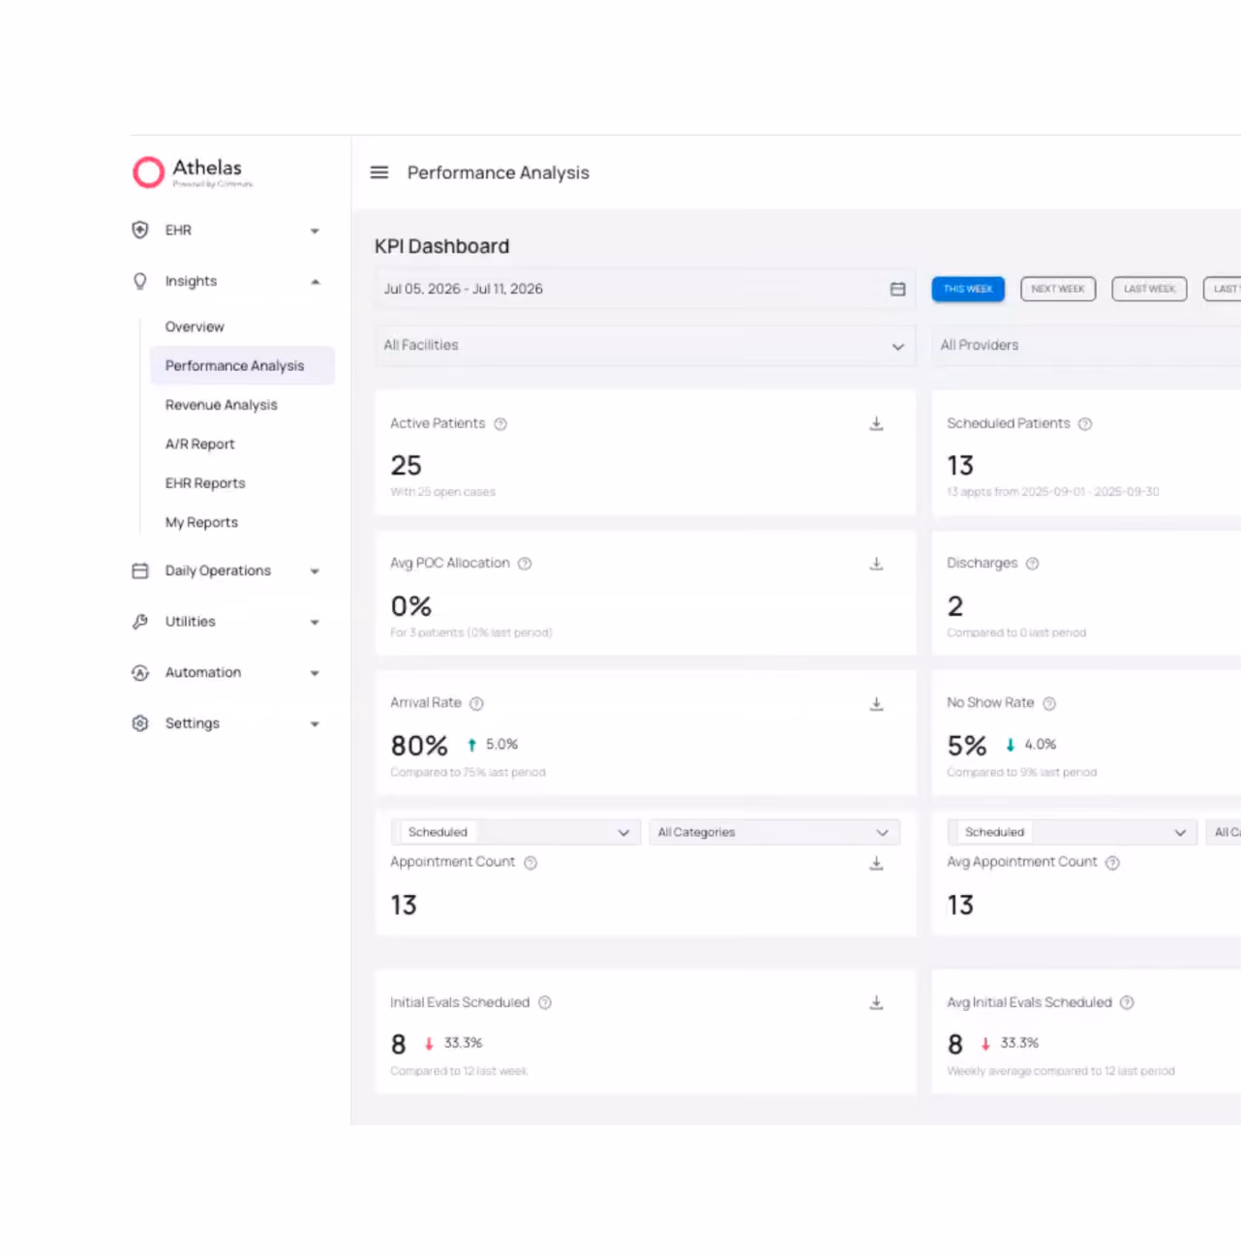Image resolution: width=1241 pixels, height=1257 pixels.
Task: Click the No Show Rate 5% value
Action: [966, 746]
